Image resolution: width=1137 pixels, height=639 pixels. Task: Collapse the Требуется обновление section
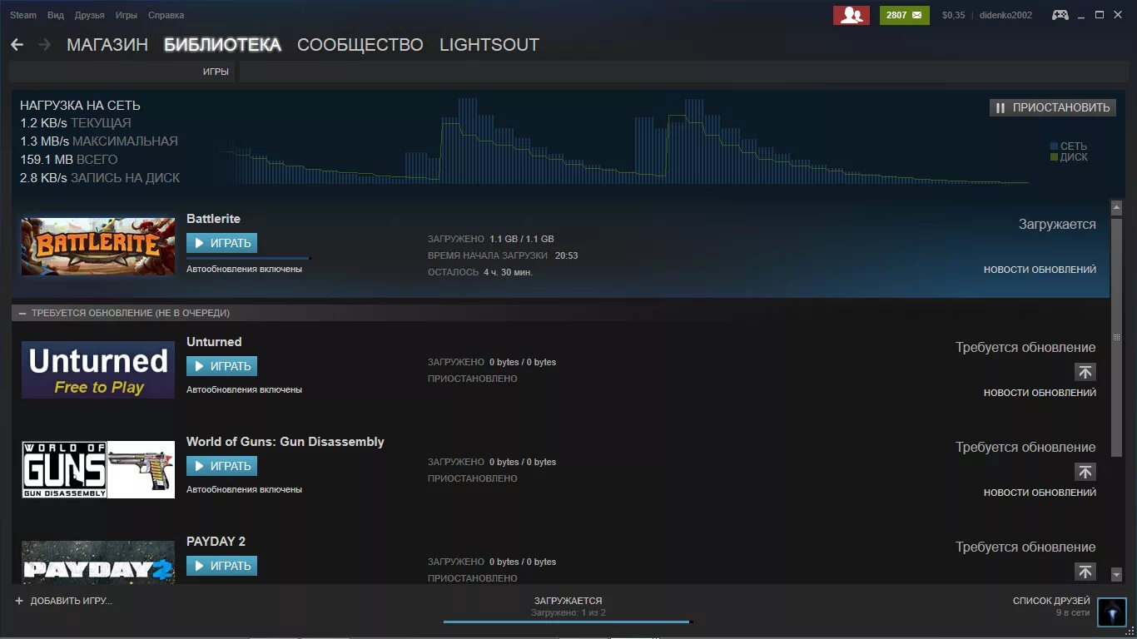(22, 313)
